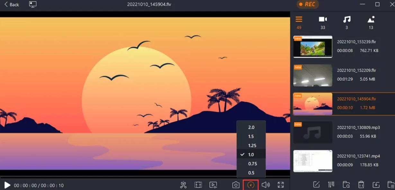Play the video with the play button

[x=7, y=185]
